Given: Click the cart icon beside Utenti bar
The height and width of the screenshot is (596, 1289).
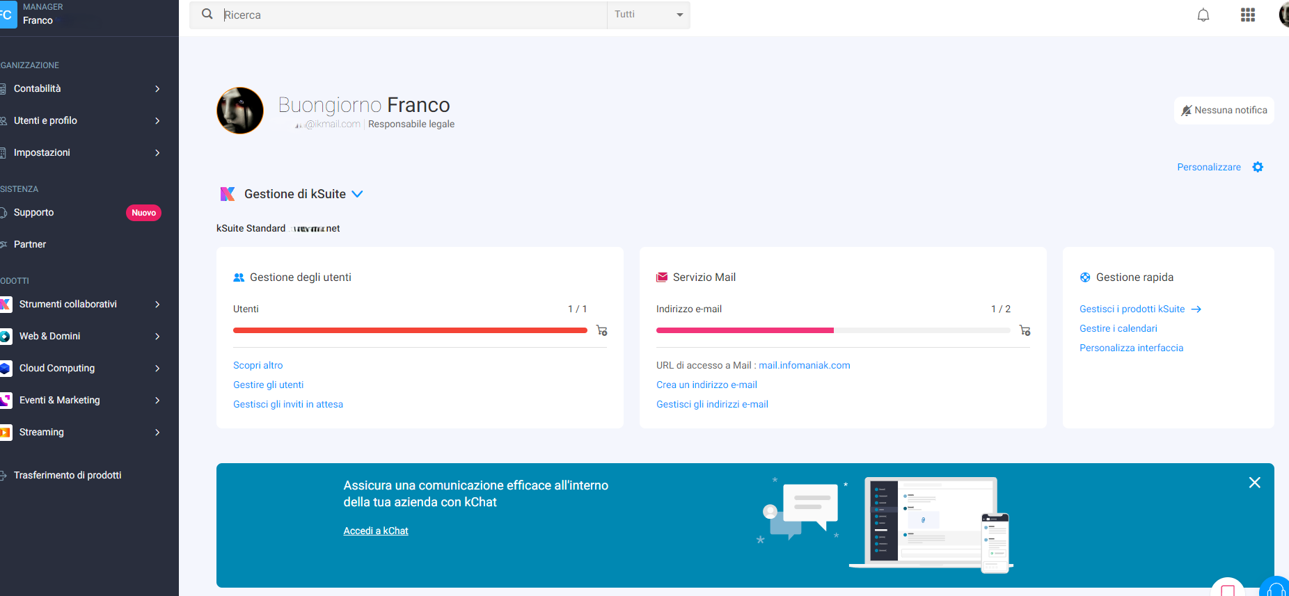Looking at the screenshot, I should point(602,330).
